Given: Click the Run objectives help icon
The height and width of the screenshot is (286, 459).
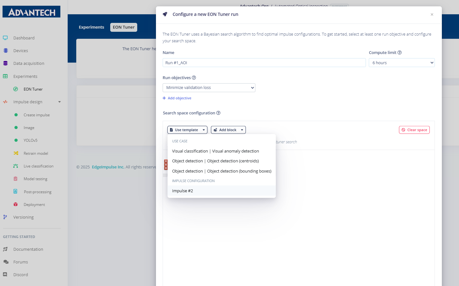Looking at the screenshot, I should tap(194, 78).
